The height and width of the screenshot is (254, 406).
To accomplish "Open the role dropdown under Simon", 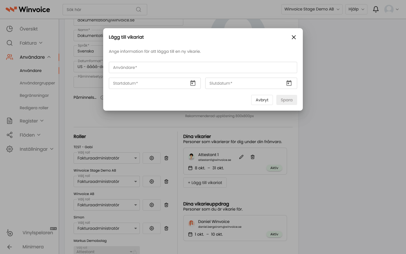I will 107,228.
